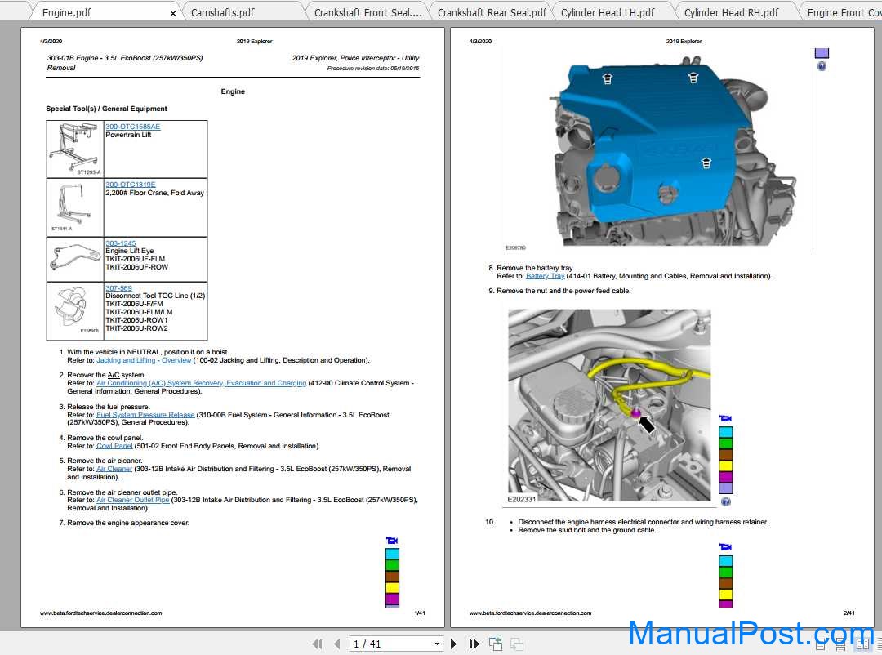
Task: Click the help icon under the power feed cable swatches
Action: 726,502
